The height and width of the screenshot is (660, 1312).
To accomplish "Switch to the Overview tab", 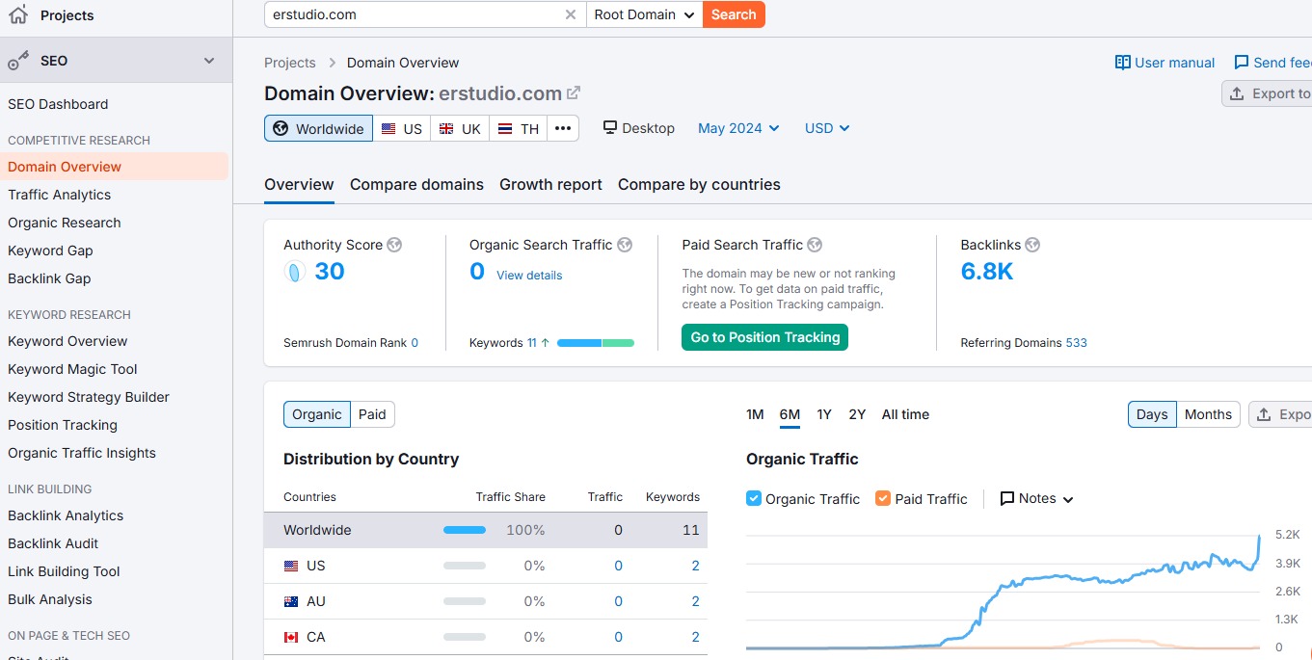I will [299, 185].
